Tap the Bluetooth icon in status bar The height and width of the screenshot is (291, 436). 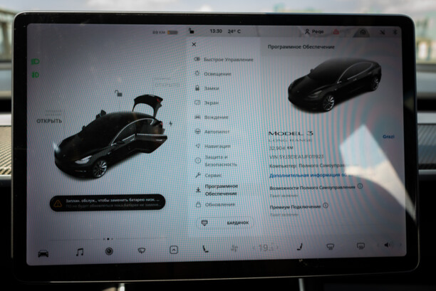click(395, 33)
